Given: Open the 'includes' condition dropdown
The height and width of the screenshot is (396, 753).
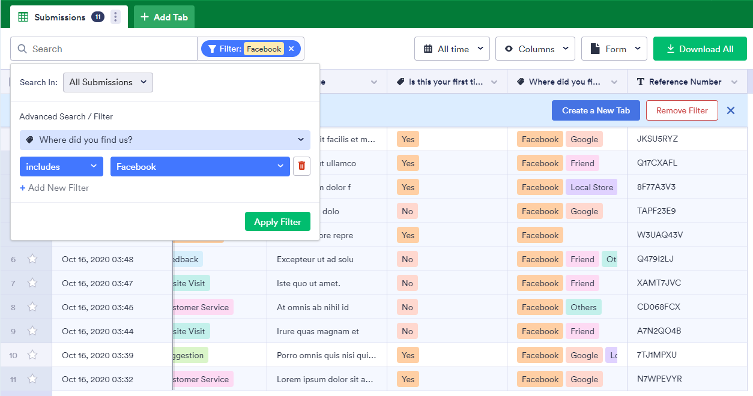Looking at the screenshot, I should pyautogui.click(x=61, y=167).
